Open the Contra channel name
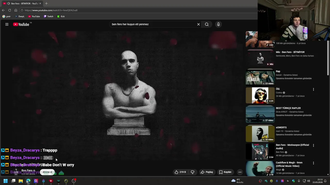Viewport: 330px width, 185px height. tap(279, 93)
